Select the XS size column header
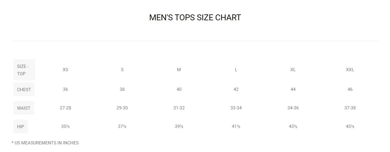The height and width of the screenshot is (152, 390). point(66,70)
